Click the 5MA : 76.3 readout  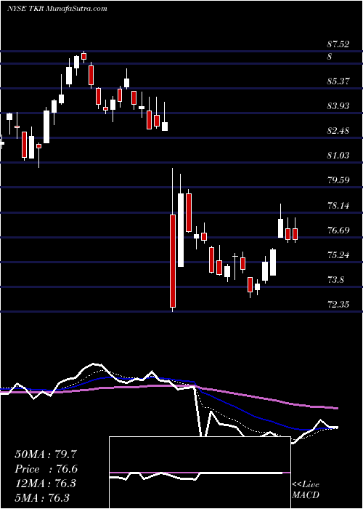(x=42, y=498)
